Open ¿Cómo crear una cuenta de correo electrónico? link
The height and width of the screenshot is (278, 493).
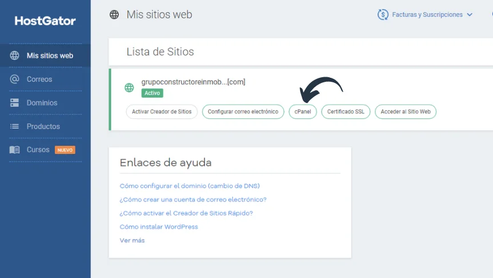(193, 199)
